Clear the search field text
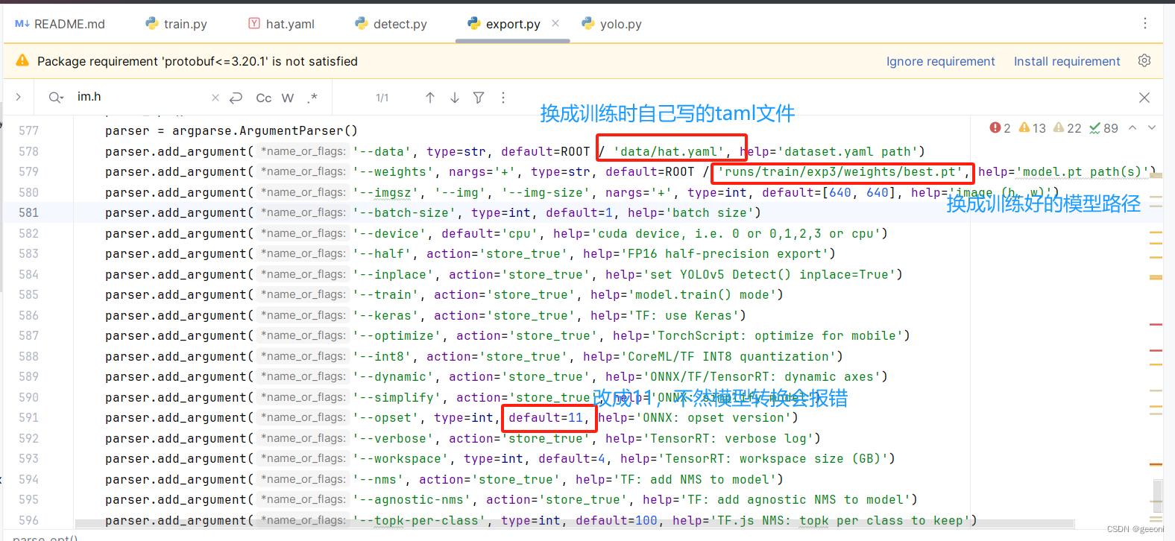The width and height of the screenshot is (1175, 541). (x=215, y=98)
